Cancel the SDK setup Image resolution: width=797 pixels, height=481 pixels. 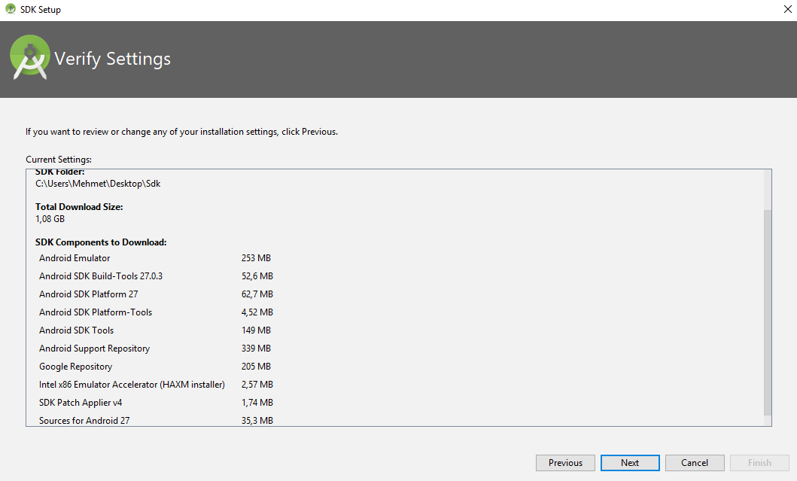coord(695,463)
